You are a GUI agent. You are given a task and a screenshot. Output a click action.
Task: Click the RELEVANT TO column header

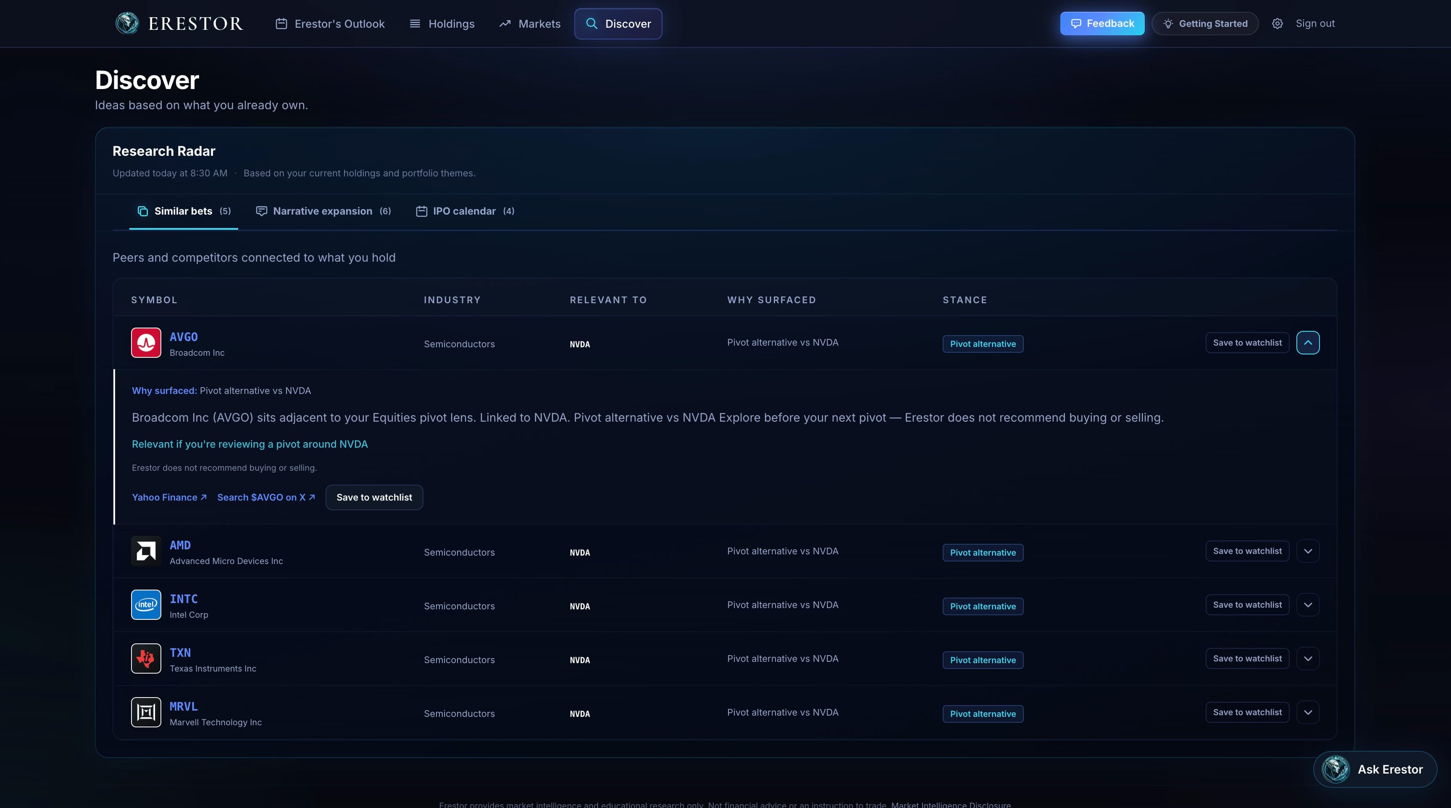[x=608, y=300]
